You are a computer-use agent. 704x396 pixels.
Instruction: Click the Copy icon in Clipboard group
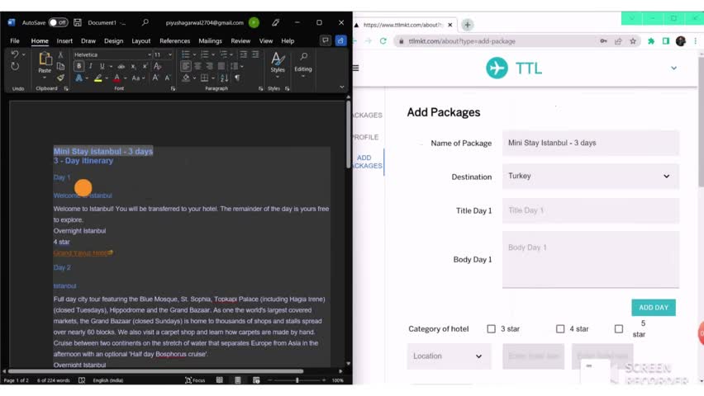click(60, 66)
